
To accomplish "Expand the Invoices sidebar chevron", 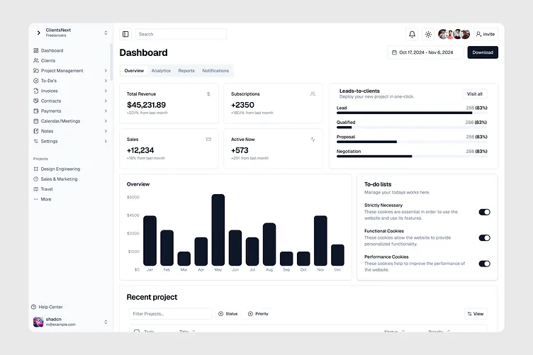I will click(x=106, y=91).
